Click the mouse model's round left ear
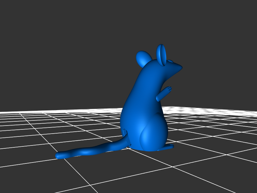 (x=143, y=58)
